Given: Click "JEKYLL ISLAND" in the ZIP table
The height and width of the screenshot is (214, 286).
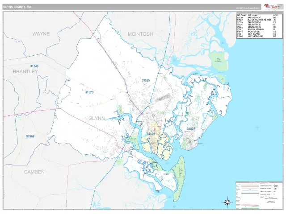Looking at the screenshot, I should 256,29.
